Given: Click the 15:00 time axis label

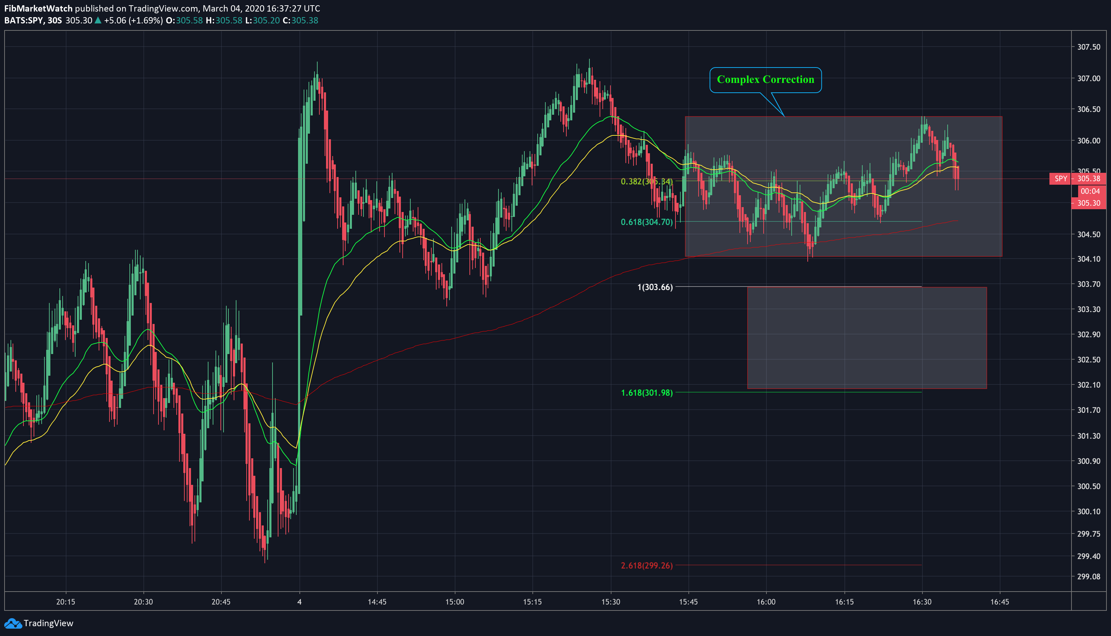Looking at the screenshot, I should pos(455,602).
